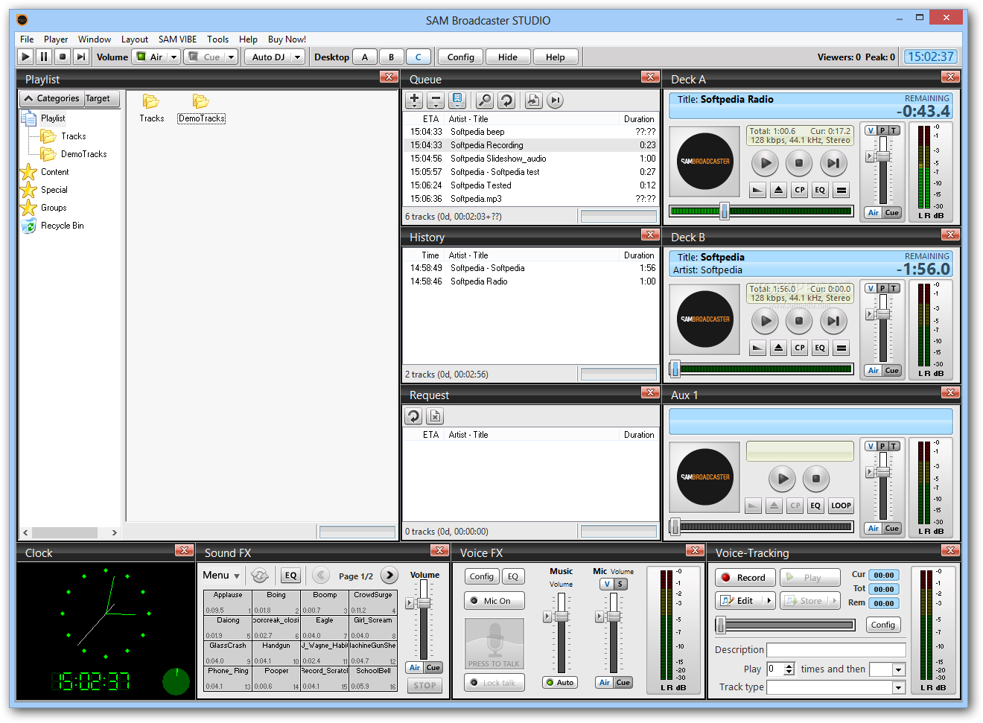Play the track in Deck B
The image size is (983, 723).
[765, 320]
